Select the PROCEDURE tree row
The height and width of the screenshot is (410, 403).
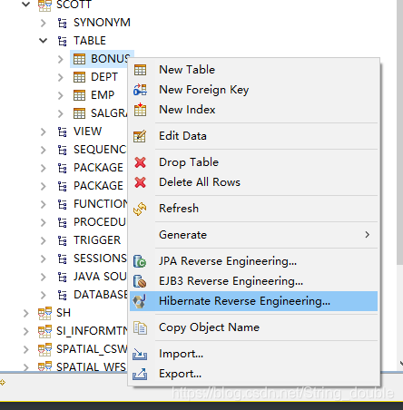[x=100, y=222]
